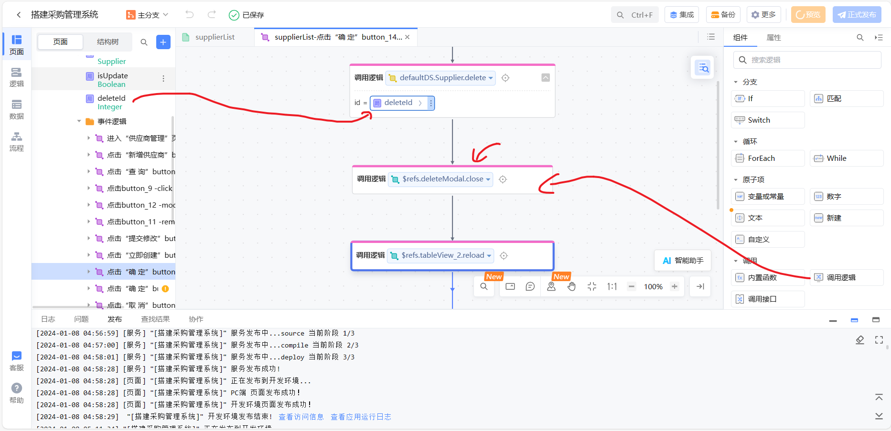Open the 帮助 help icon
This screenshot has height=431, width=891.
point(17,393)
